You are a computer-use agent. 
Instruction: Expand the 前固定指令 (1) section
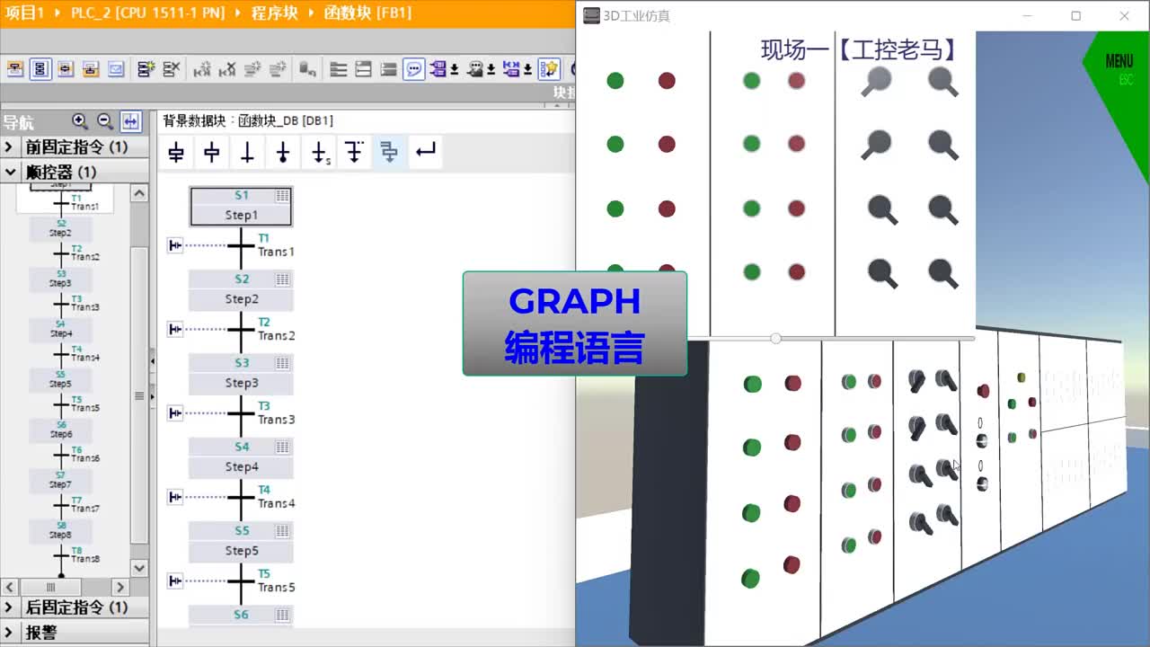(x=9, y=147)
